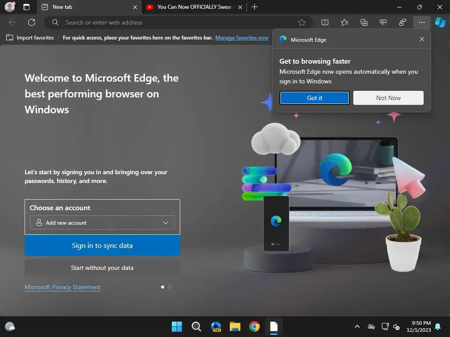Screen dimensions: 450x337
Task: Open the Favorites list
Action: pos(345,22)
